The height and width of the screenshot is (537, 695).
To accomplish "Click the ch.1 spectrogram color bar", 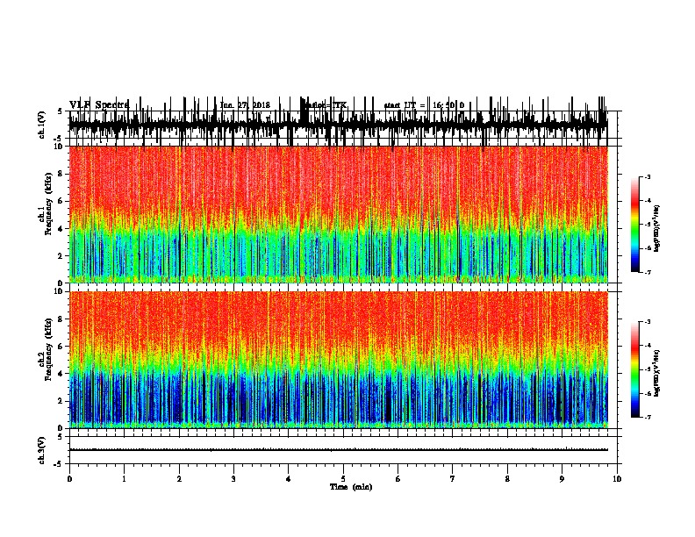I will click(x=634, y=225).
